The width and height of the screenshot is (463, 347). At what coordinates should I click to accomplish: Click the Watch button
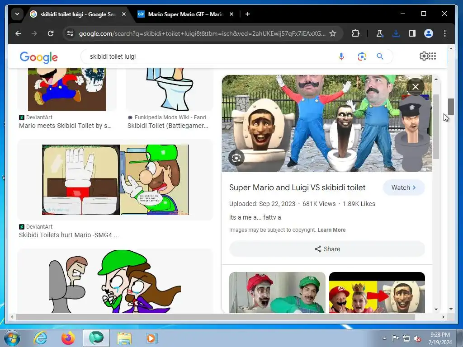pos(404,188)
